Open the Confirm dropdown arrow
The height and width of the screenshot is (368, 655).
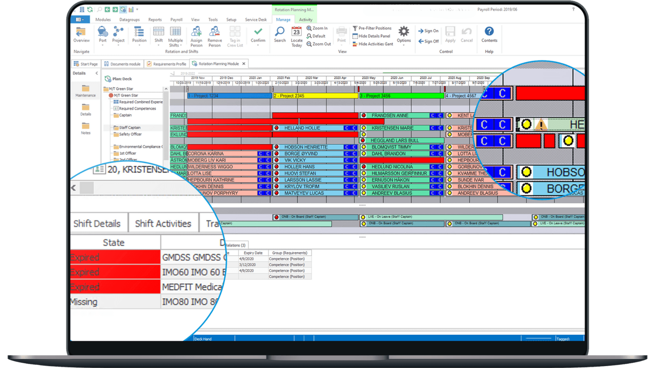[258, 45]
